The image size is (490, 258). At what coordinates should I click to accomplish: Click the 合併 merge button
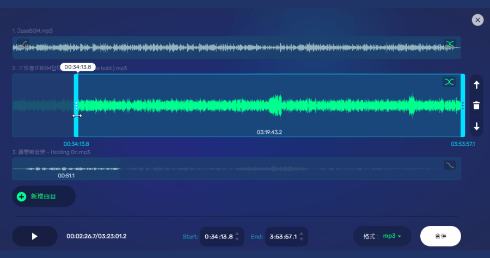coord(440,236)
